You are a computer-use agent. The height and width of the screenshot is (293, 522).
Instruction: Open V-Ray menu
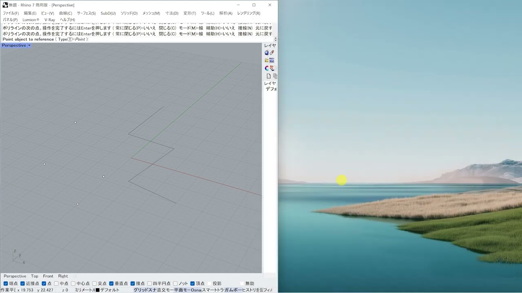tap(50, 20)
